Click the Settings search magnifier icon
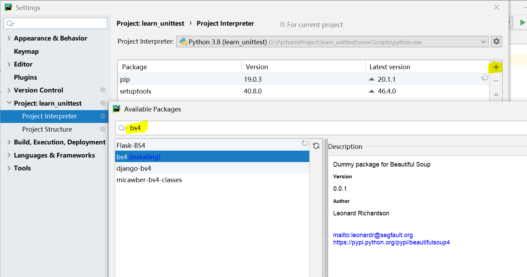This screenshot has height=277, width=527. 10,24
